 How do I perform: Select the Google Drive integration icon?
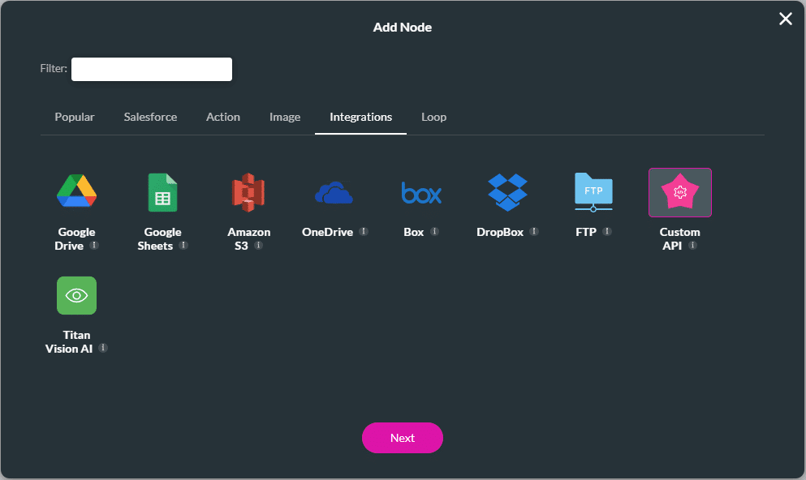click(76, 192)
